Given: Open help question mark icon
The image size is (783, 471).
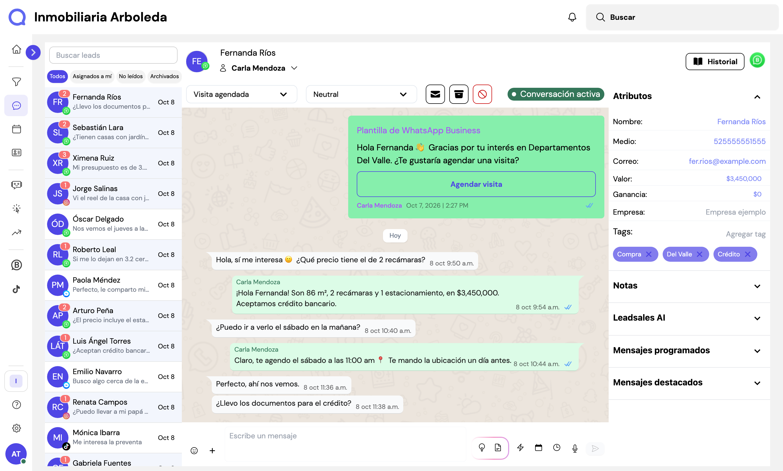Looking at the screenshot, I should tap(17, 405).
